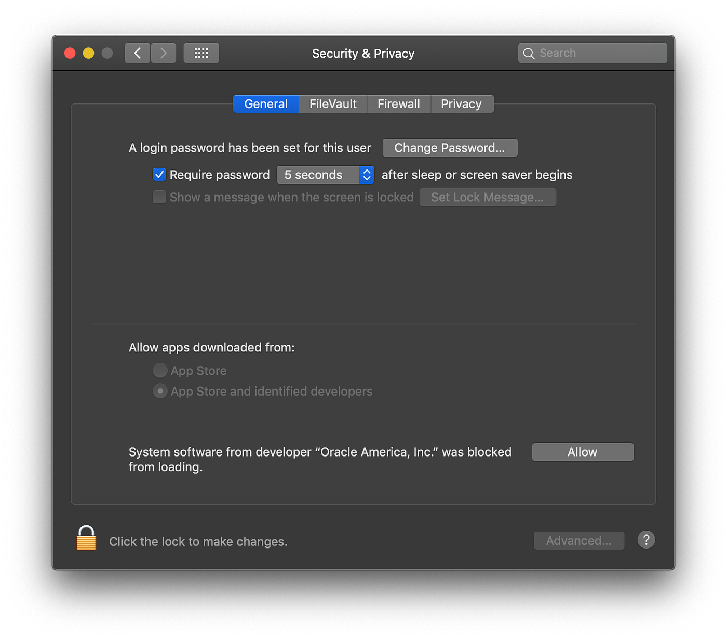Click the red close traffic light
Image resolution: width=727 pixels, height=639 pixels.
[x=70, y=53]
